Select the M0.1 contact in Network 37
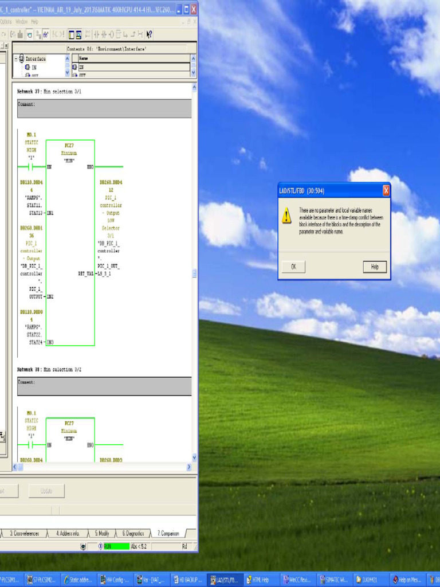 32,167
